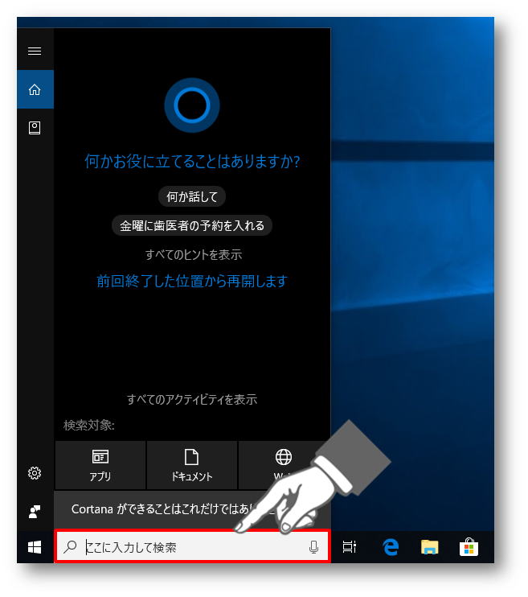Click the 何か話して suggestion chip
Viewport: 528px width, 597px height.
(x=192, y=196)
